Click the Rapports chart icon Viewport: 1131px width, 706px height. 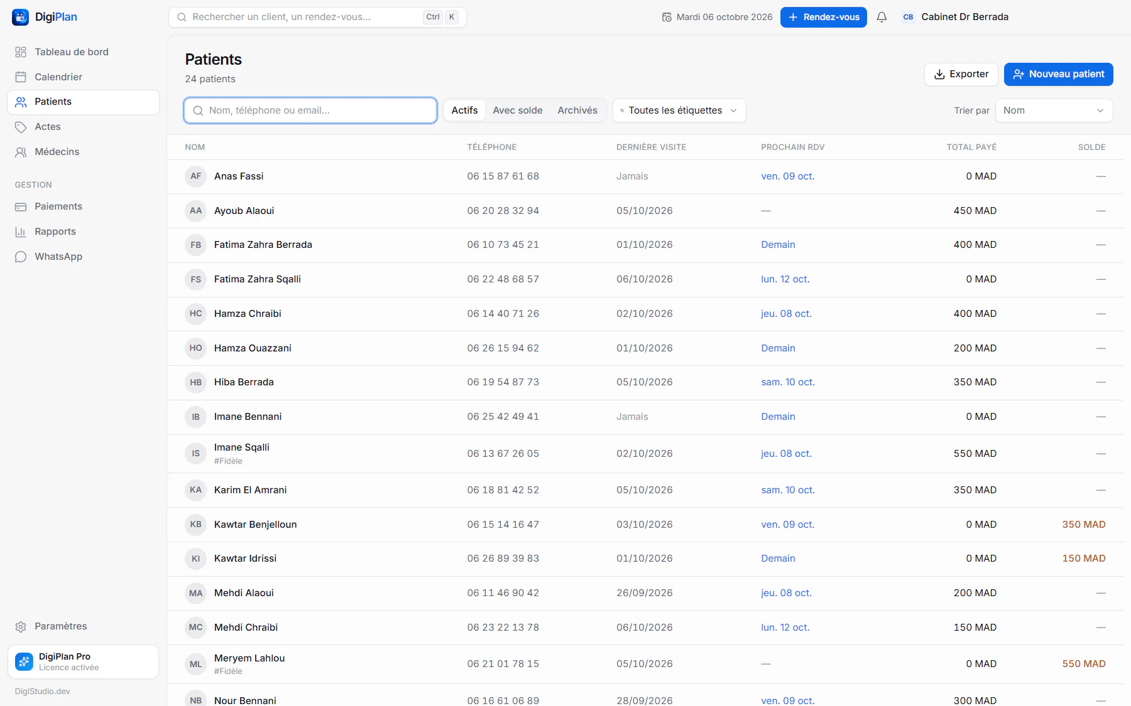[x=21, y=232]
